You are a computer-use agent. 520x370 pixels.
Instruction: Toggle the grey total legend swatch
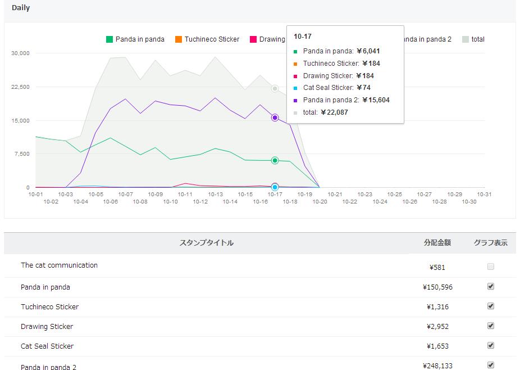point(466,39)
